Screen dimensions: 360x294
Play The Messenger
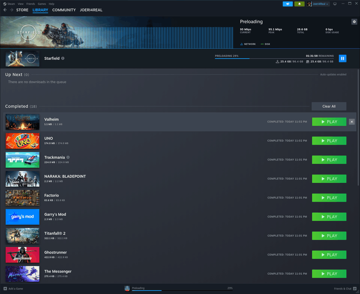click(329, 274)
